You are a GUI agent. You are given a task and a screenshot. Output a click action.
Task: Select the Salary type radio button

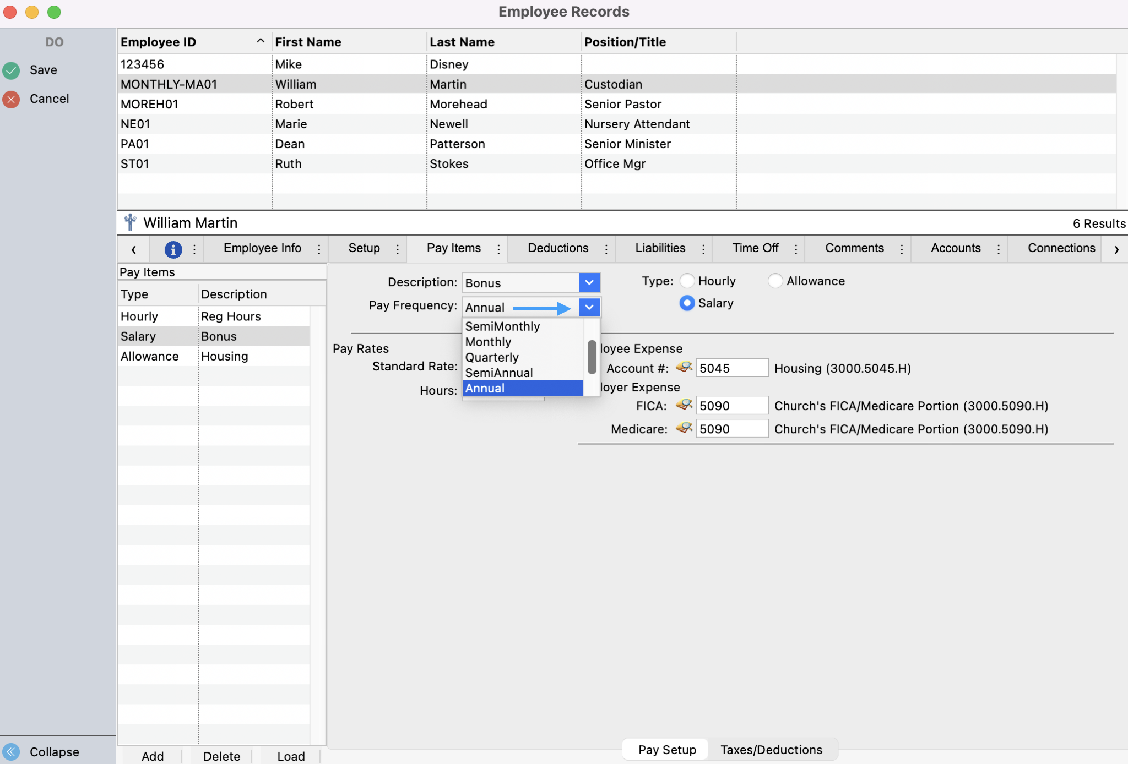point(687,303)
